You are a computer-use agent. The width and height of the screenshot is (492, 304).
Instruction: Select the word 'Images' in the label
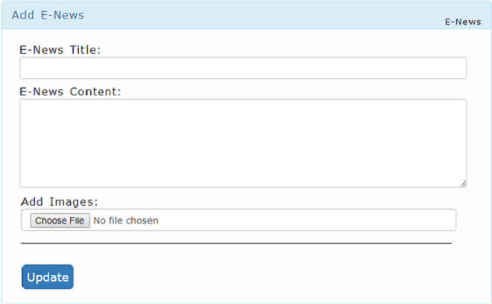click(x=72, y=202)
